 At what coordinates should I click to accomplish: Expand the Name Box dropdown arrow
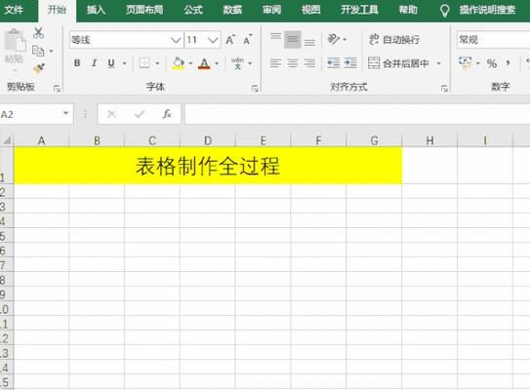pos(66,113)
